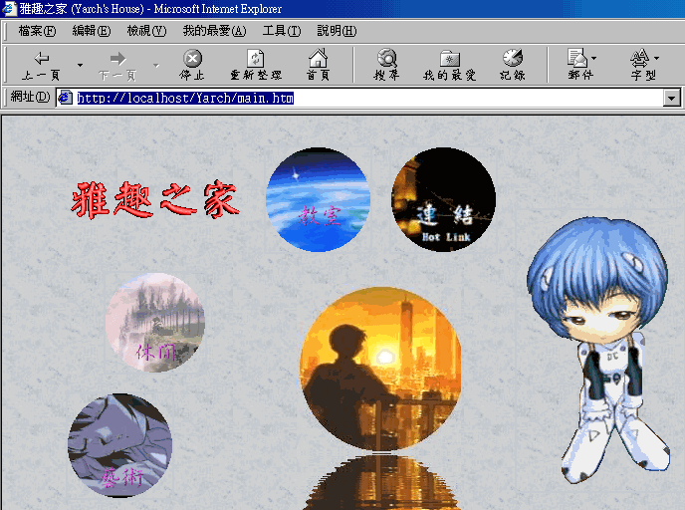
Task: Expand the Font size dropdown arrow
Action: (x=656, y=58)
